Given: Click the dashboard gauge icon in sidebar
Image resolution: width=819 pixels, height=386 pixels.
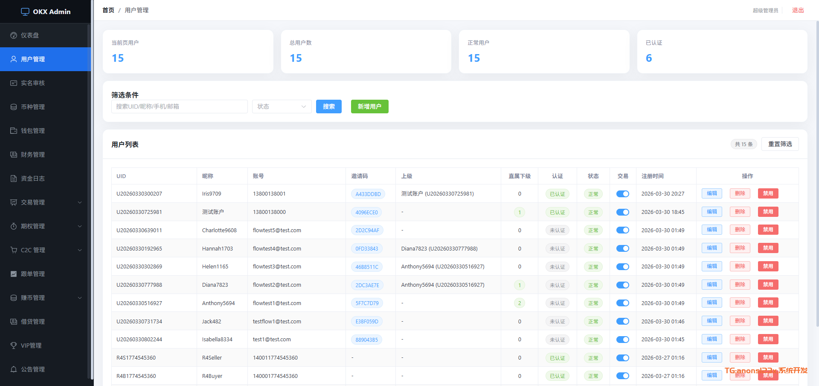Looking at the screenshot, I should pos(14,35).
